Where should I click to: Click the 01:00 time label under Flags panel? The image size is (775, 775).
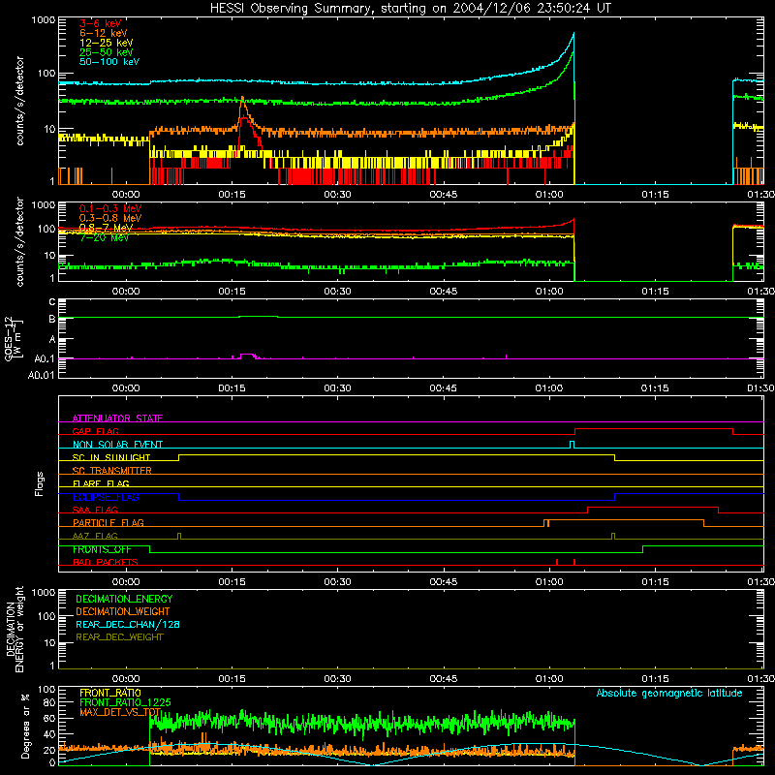coord(549,582)
